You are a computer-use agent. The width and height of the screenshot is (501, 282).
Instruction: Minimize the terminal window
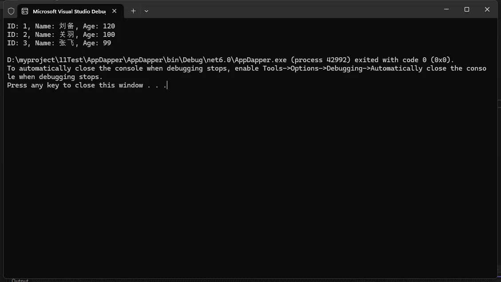pyautogui.click(x=446, y=9)
